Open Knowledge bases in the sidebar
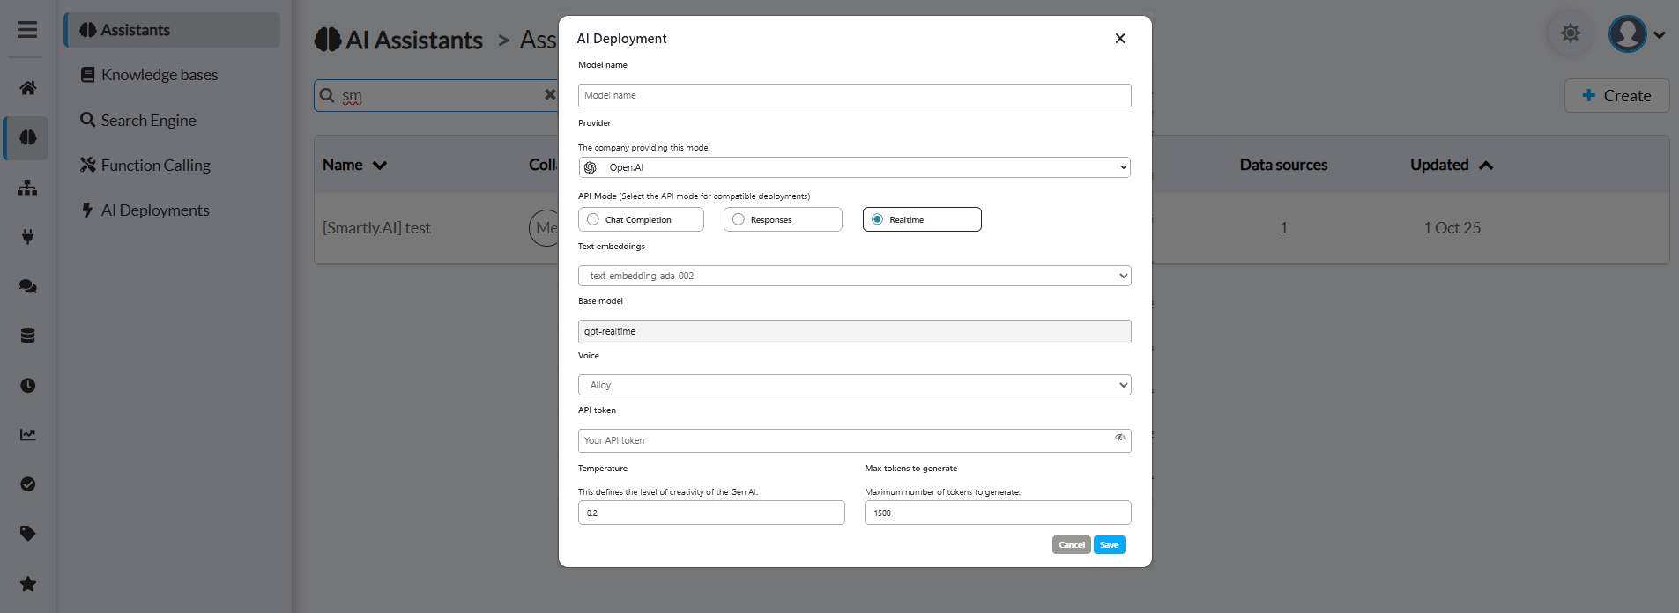This screenshot has height=613, width=1679. 149,75
